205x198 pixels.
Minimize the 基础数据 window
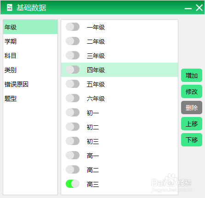[x=188, y=9]
